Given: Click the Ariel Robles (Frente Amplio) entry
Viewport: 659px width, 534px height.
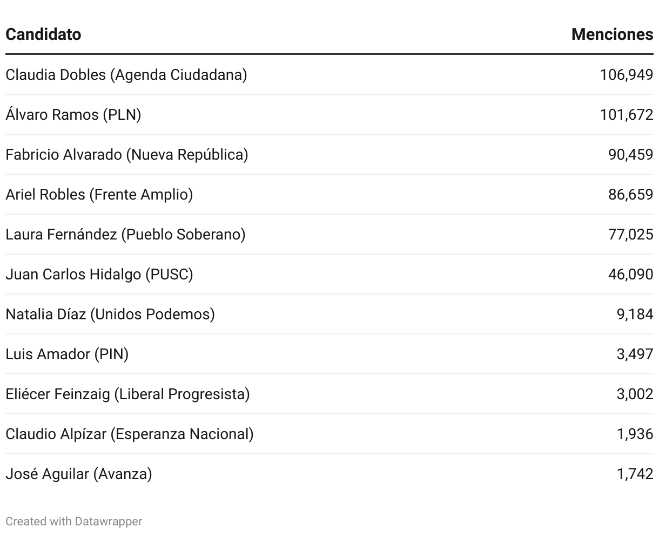Looking at the screenshot, I should click(99, 194).
